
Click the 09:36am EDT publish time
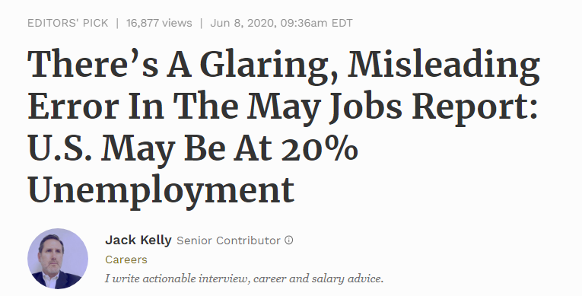pos(316,23)
